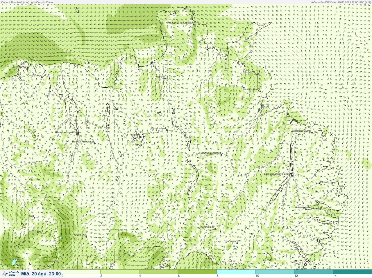Click the map title about Vindur í 10 m hæð
This screenshot has width=372, height=278.
[x=28, y=2]
